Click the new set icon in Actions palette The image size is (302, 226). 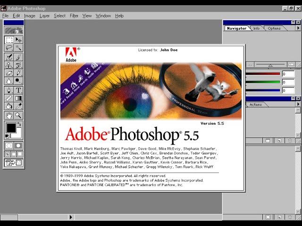coord(268,141)
